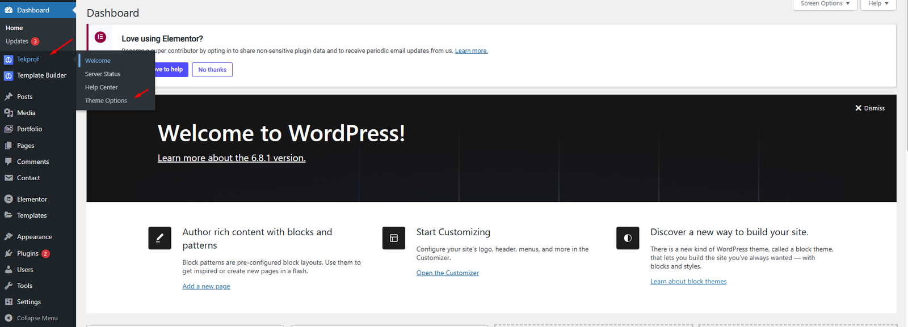Click the Appearance paintbrush icon

click(9, 237)
